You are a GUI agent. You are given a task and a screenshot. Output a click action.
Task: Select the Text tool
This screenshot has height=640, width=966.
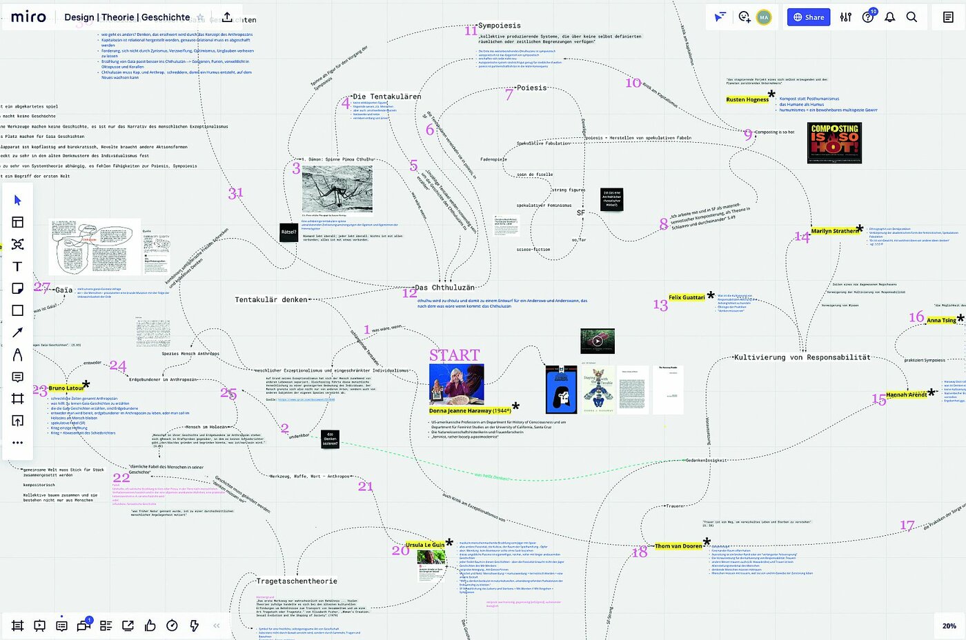(18, 266)
